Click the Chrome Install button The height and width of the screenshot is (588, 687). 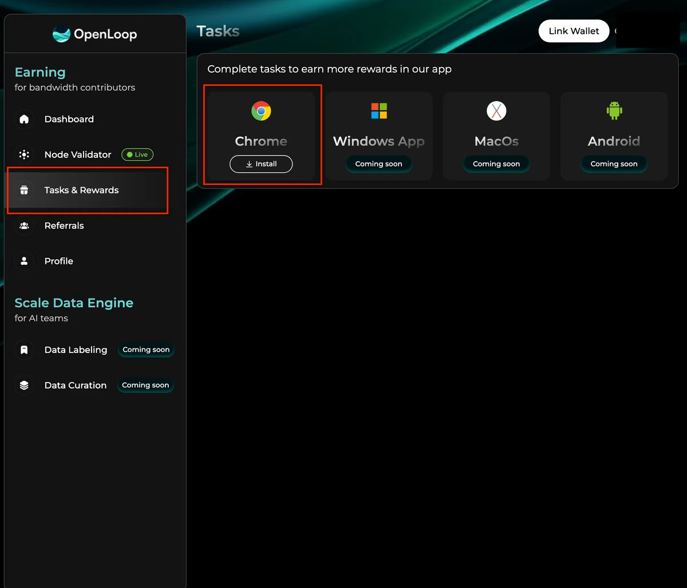[261, 164]
